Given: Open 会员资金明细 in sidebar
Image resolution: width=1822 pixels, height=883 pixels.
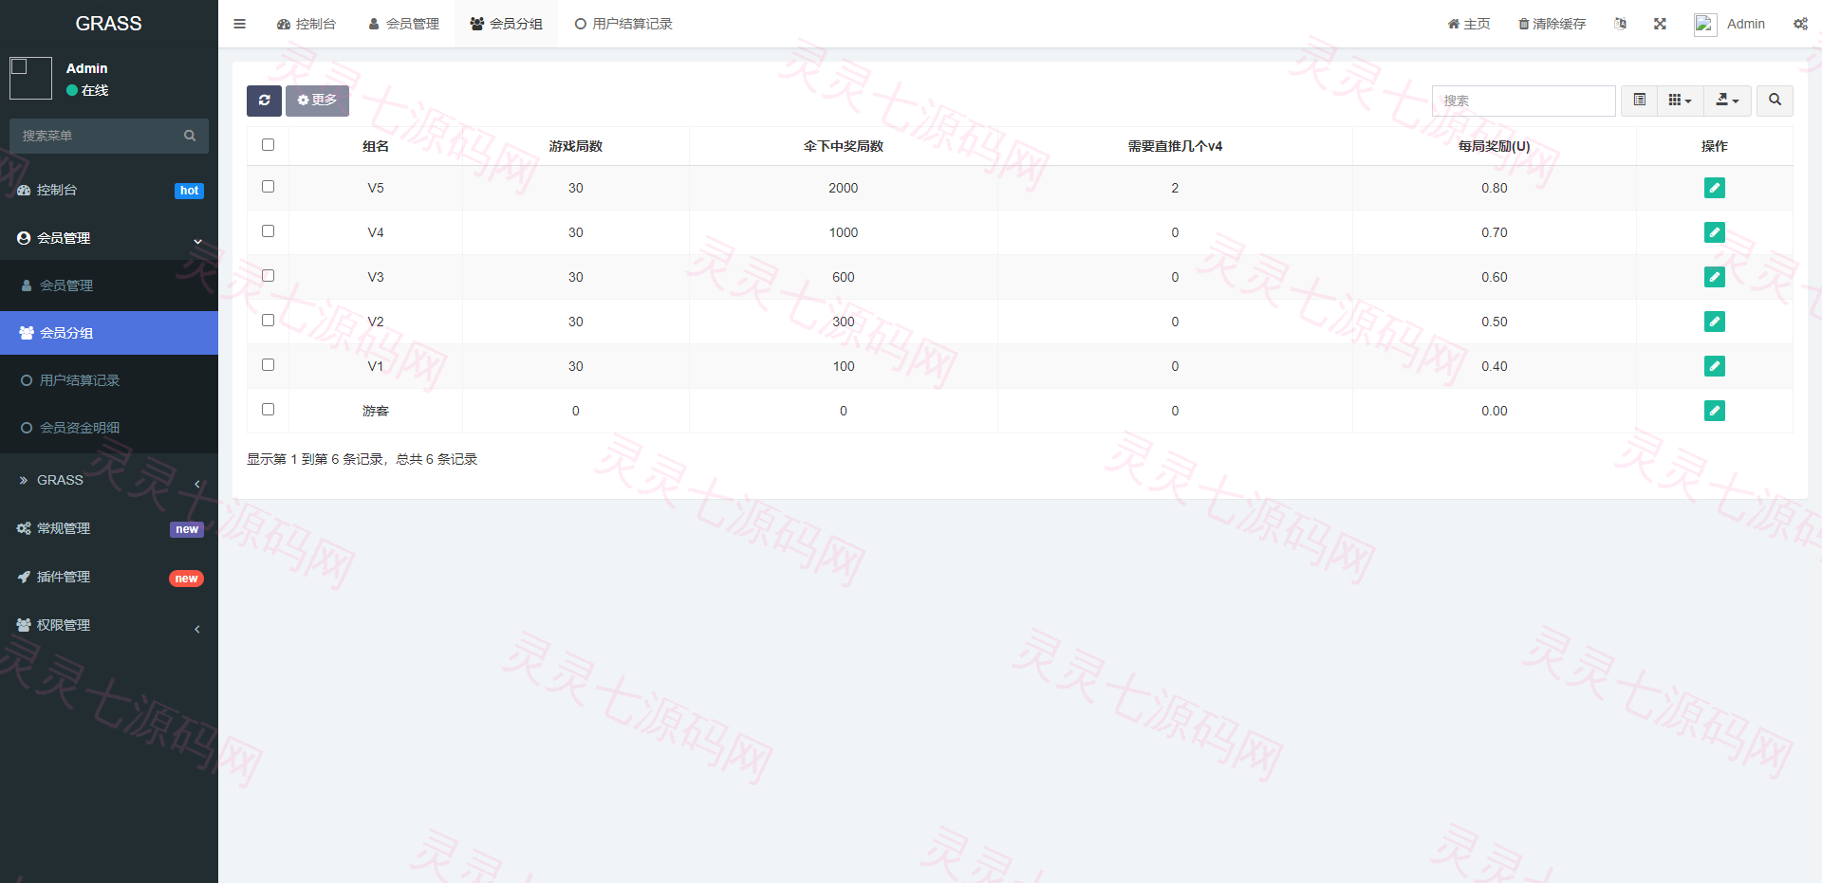Looking at the screenshot, I should coord(109,428).
